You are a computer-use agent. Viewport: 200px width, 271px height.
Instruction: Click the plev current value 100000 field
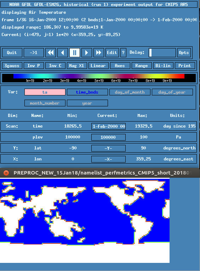pos(108,137)
